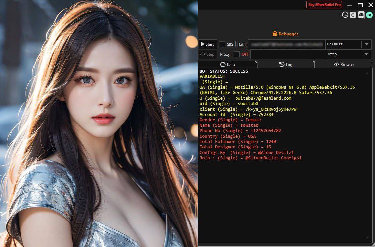Click the red OFF proxy label
This screenshot has width=375, height=247.
pos(245,54)
